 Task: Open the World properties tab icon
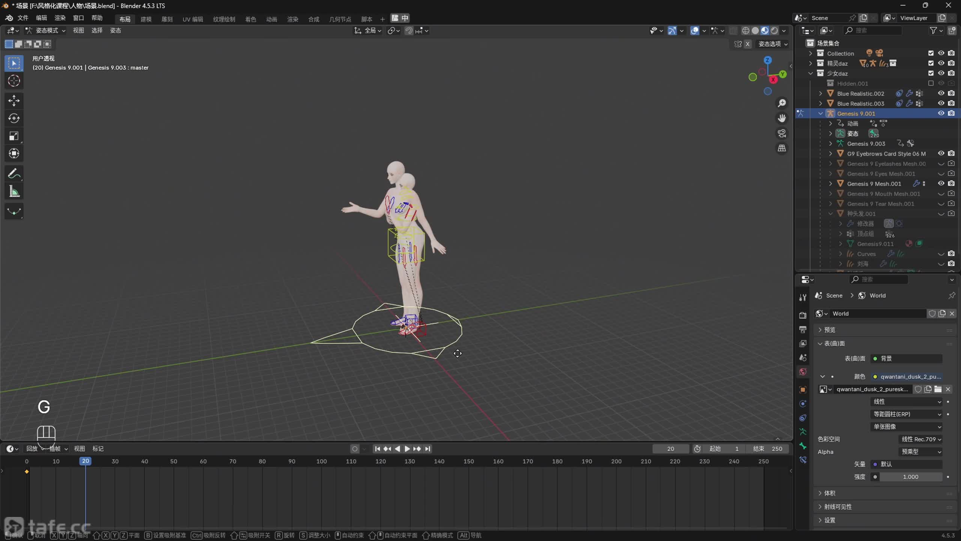tap(803, 372)
